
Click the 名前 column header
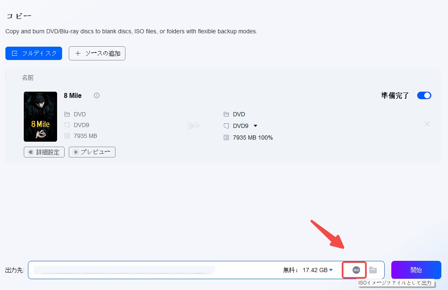tap(28, 78)
